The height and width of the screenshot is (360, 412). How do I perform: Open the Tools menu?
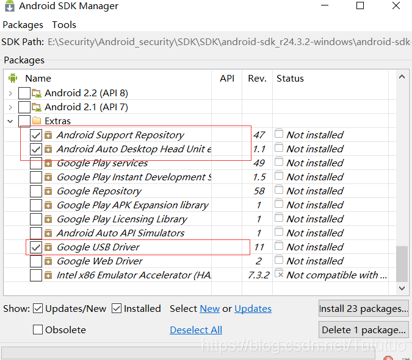[x=64, y=25]
